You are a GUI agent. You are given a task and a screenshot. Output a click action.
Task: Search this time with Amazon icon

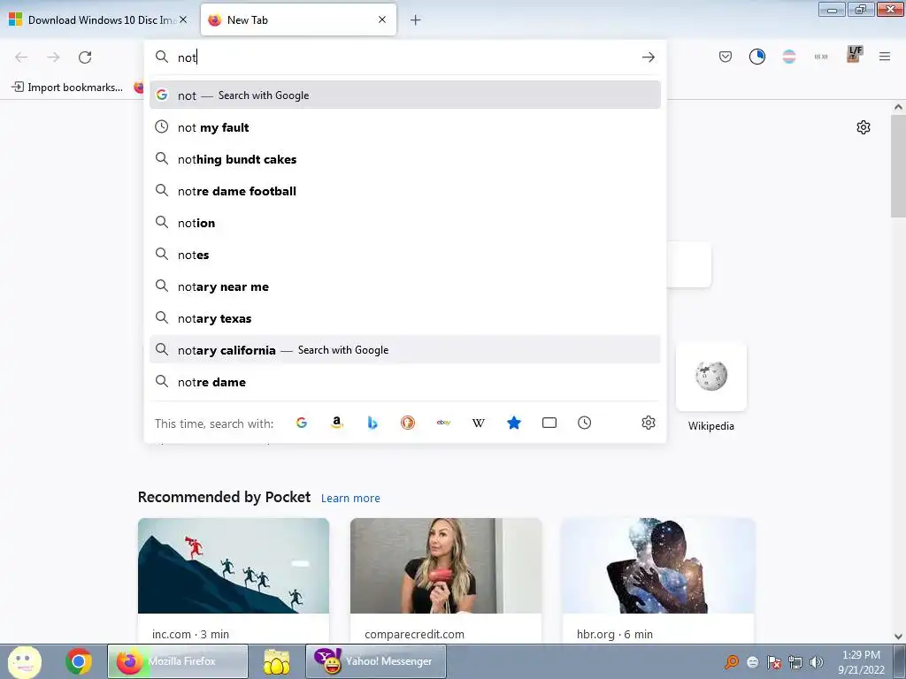[337, 423]
